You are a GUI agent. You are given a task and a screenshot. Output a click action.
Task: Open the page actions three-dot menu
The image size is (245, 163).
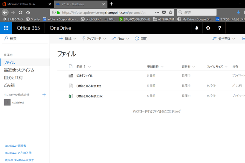(x=157, y=12)
